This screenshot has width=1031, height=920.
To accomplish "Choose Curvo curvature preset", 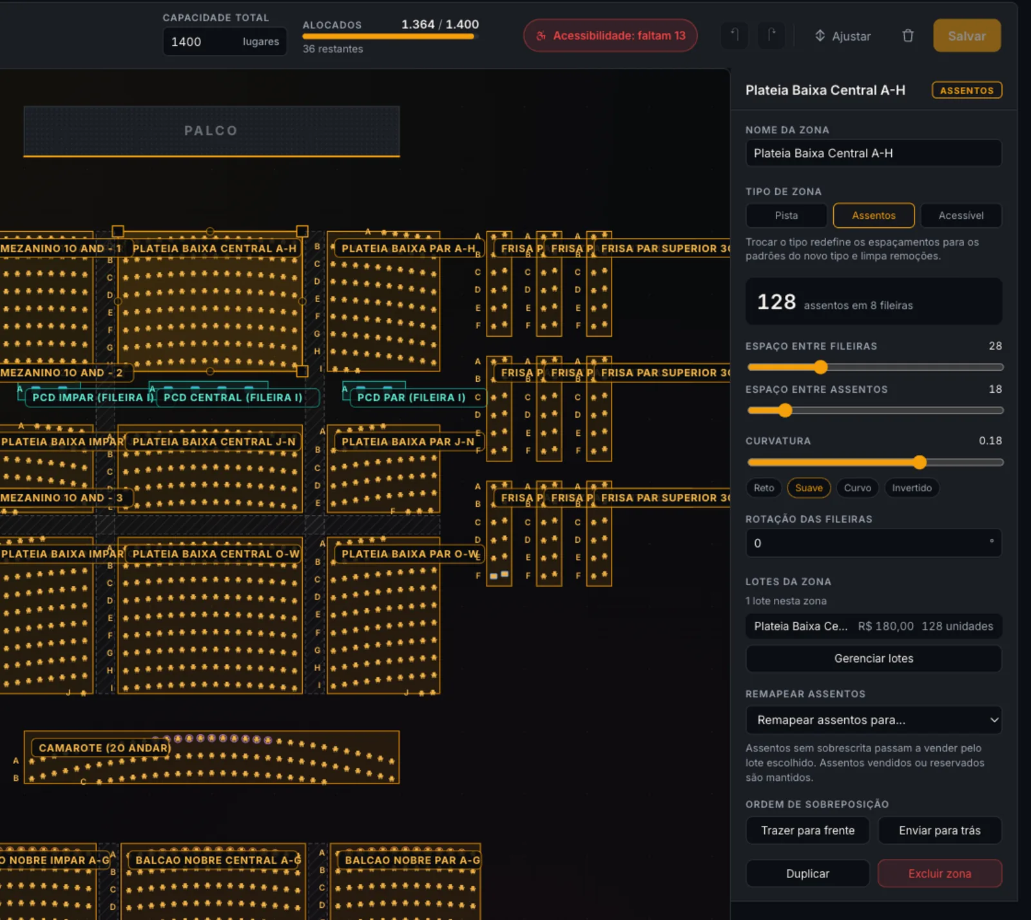I will [x=858, y=488].
